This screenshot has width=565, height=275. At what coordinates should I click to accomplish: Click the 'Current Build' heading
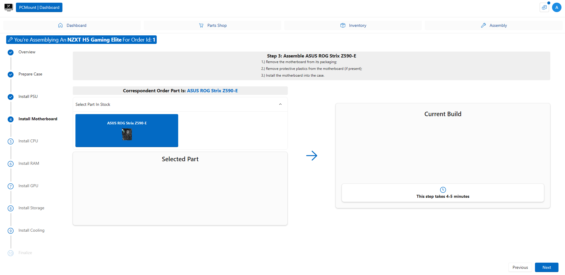pyautogui.click(x=443, y=114)
